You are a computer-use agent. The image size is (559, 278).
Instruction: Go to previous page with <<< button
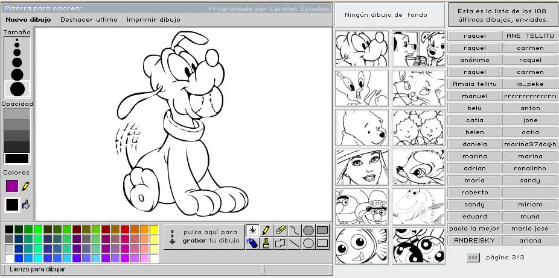[x=473, y=258]
